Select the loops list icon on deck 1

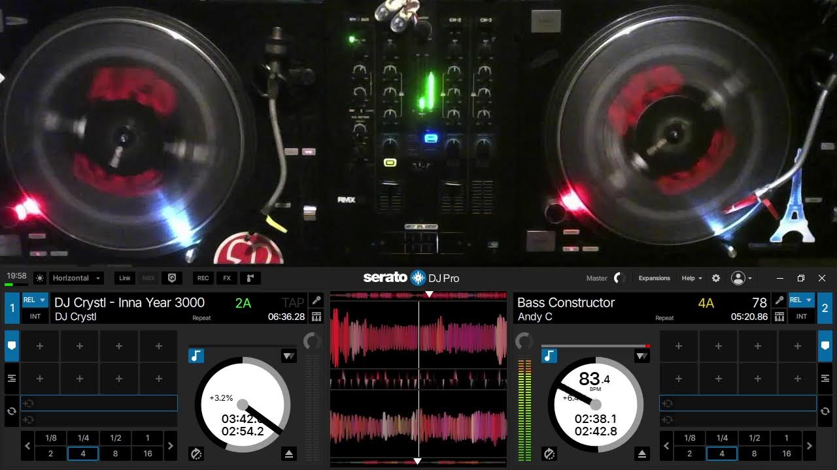[x=12, y=379]
